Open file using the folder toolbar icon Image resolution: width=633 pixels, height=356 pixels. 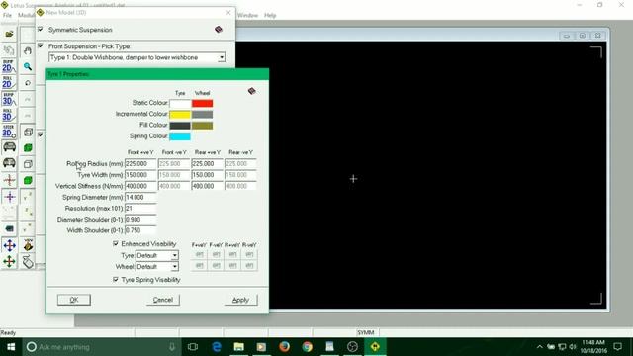tap(9, 34)
